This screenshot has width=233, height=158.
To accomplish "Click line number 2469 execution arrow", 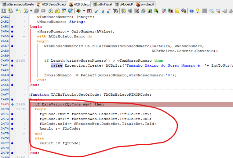I will (12, 104).
